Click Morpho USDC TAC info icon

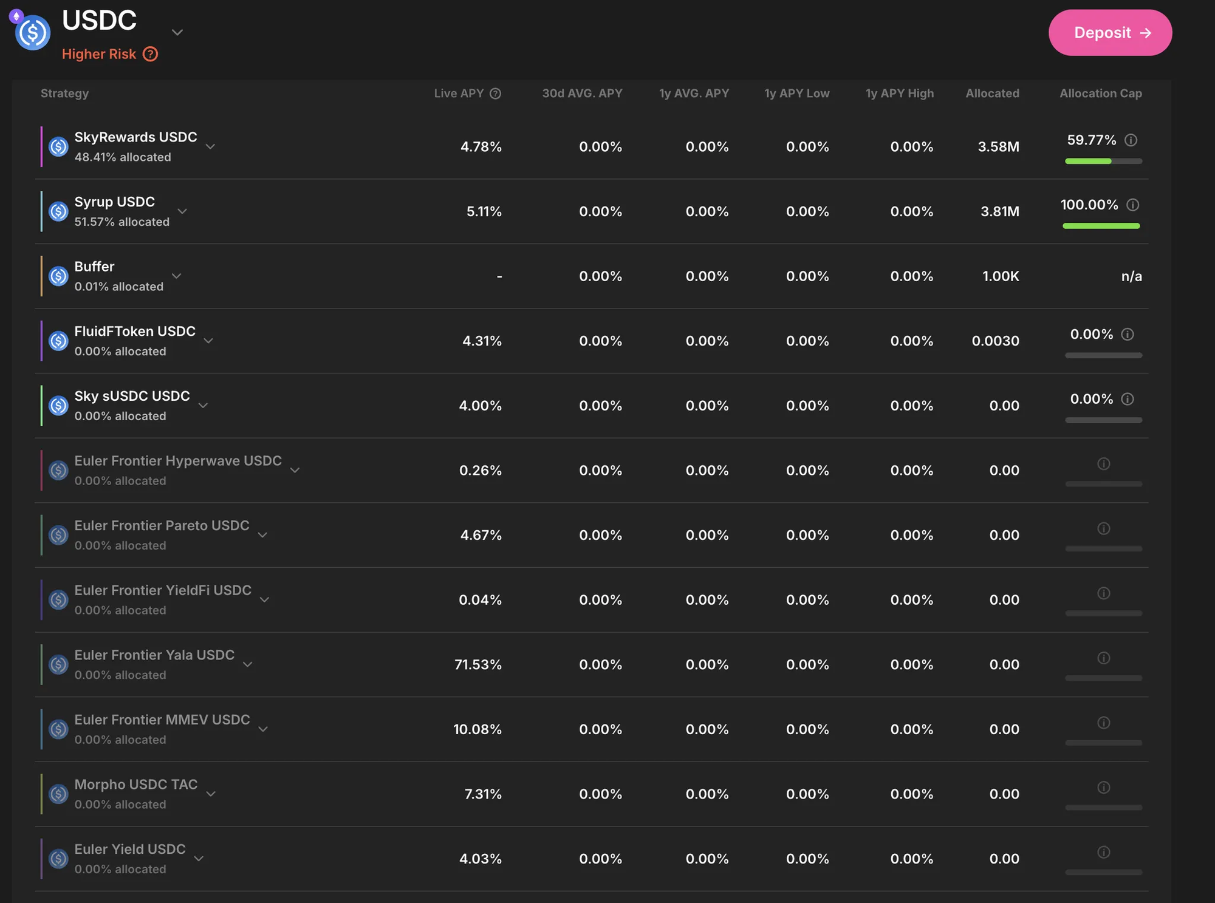click(1104, 787)
